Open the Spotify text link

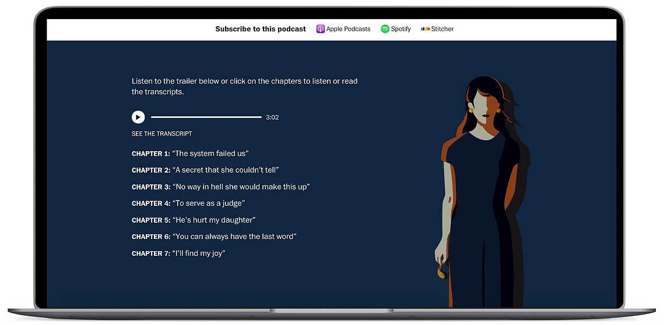pos(400,29)
